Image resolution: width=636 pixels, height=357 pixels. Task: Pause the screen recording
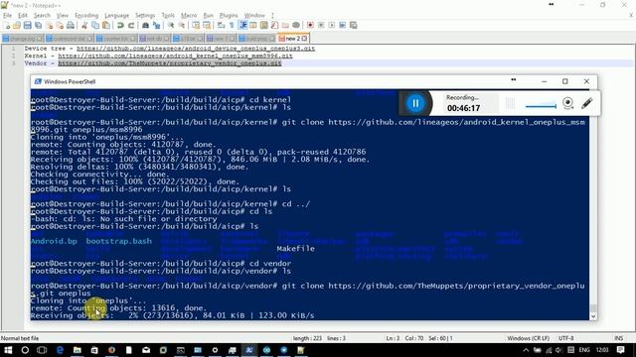pyautogui.click(x=415, y=103)
